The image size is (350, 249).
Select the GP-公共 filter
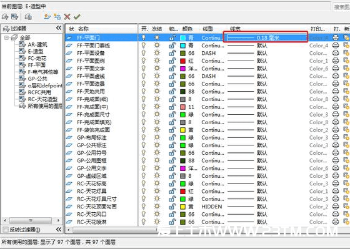(37, 79)
